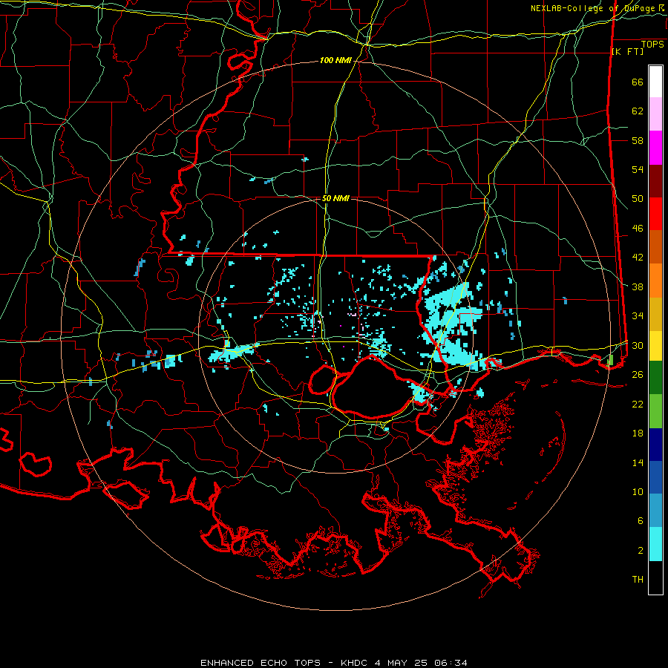Viewport: 668px width, 668px height.
Task: Click the black TH threshold swatch
Action: tap(655, 577)
